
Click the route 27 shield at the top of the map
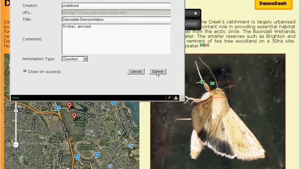pos(114,103)
